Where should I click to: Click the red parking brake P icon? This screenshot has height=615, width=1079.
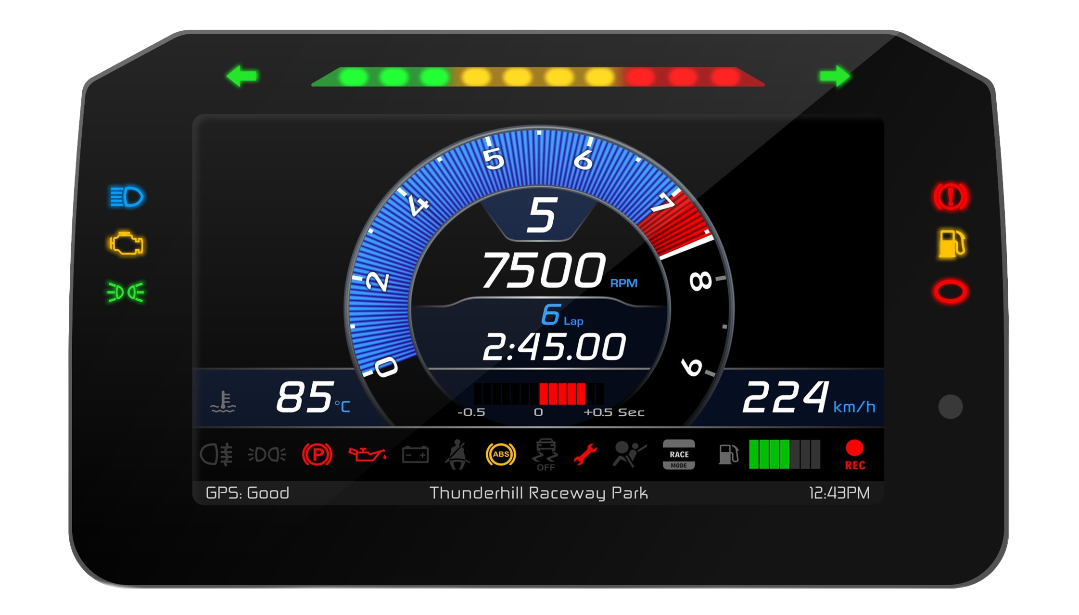click(317, 454)
